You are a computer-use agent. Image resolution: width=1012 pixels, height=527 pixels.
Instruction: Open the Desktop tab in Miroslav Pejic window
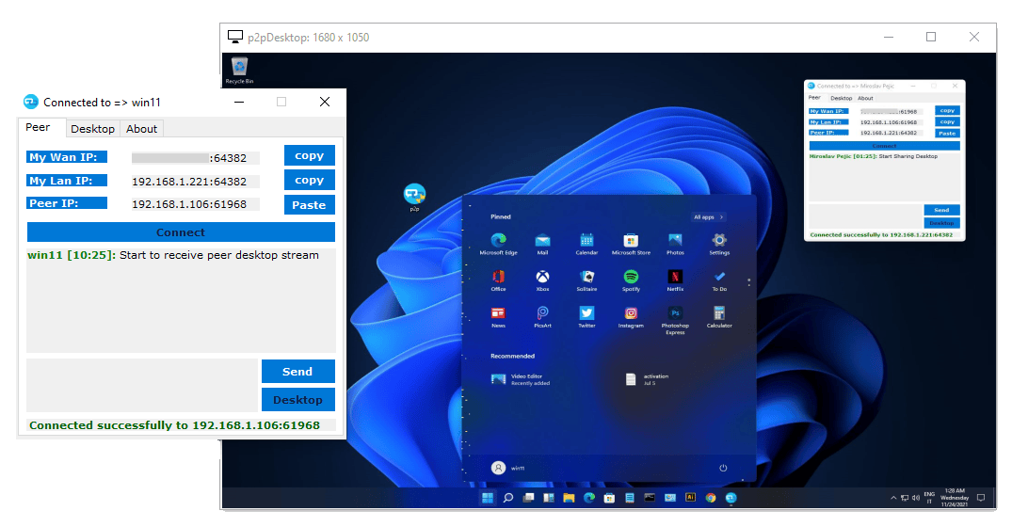click(x=841, y=99)
